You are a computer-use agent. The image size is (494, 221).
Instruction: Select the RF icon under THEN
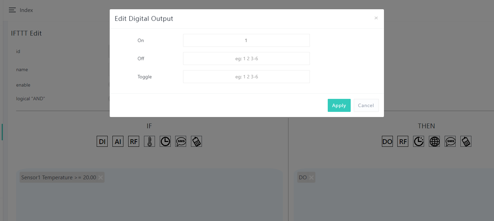pyautogui.click(x=403, y=141)
